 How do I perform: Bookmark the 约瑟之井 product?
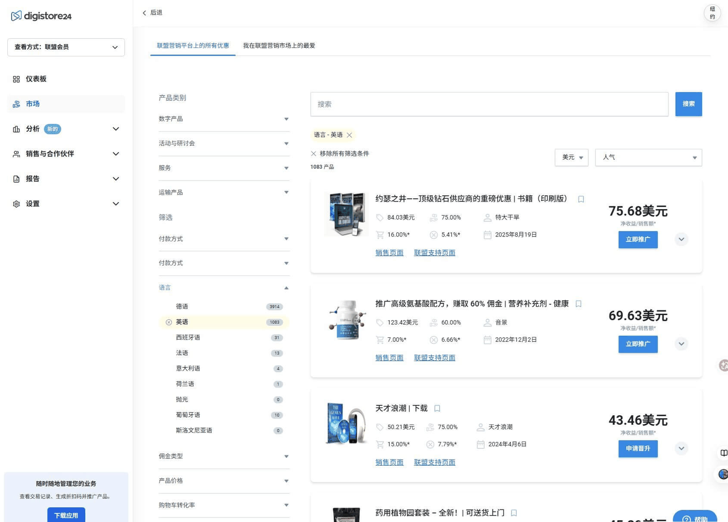coord(581,199)
